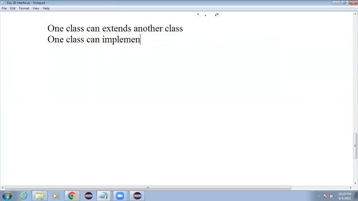358x201 pixels.
Task: Click the word 'extends' in first line
Action: [x=117, y=28]
